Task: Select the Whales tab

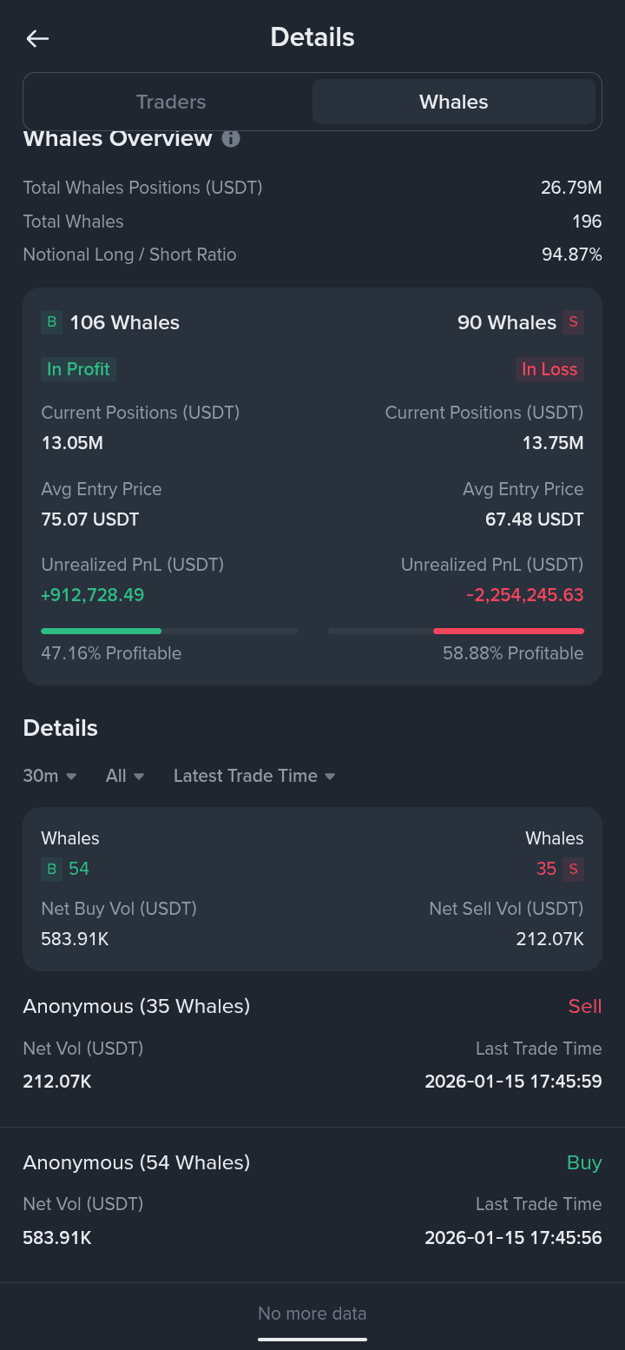Action: 453,102
